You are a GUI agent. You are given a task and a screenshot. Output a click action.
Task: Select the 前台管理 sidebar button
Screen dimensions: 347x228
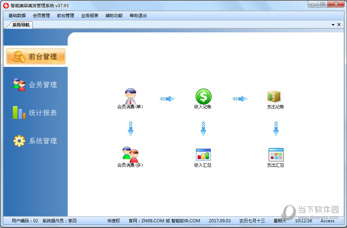point(36,57)
